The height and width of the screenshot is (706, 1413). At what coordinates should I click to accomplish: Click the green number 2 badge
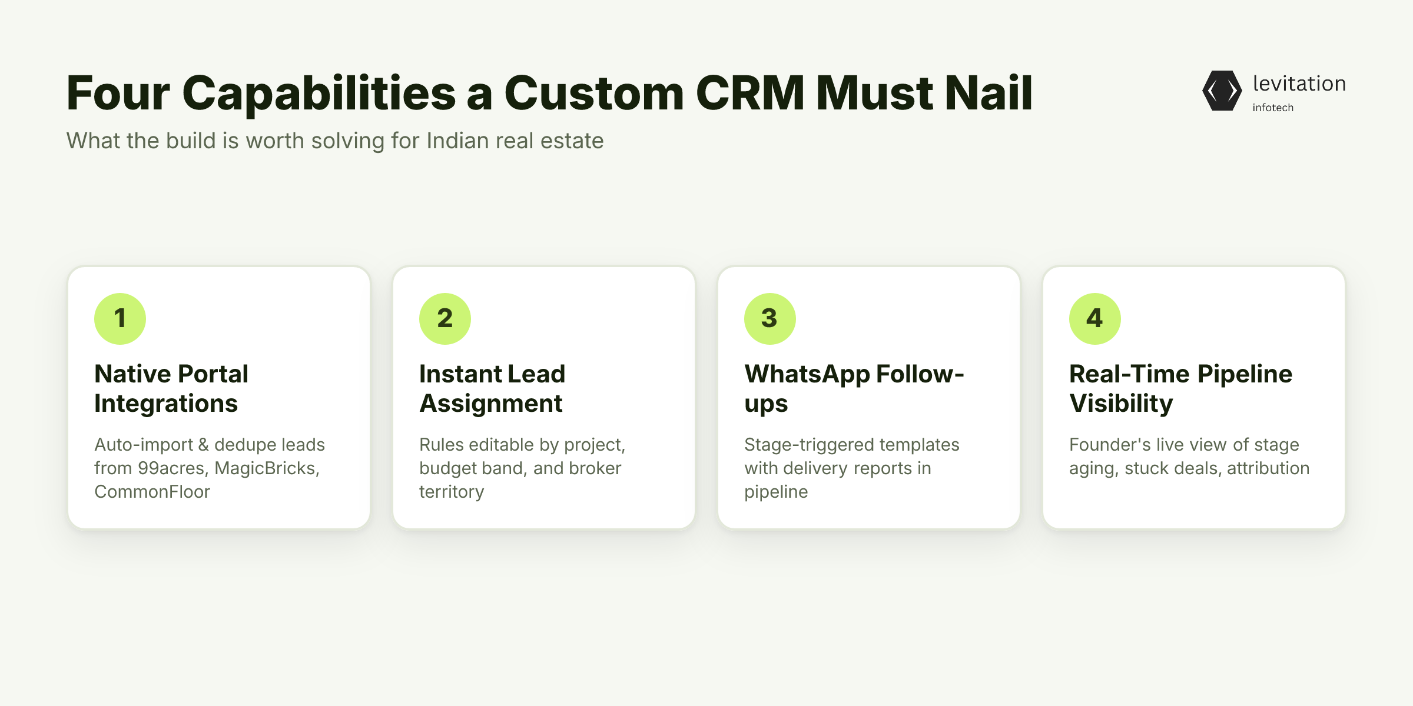pos(445,318)
